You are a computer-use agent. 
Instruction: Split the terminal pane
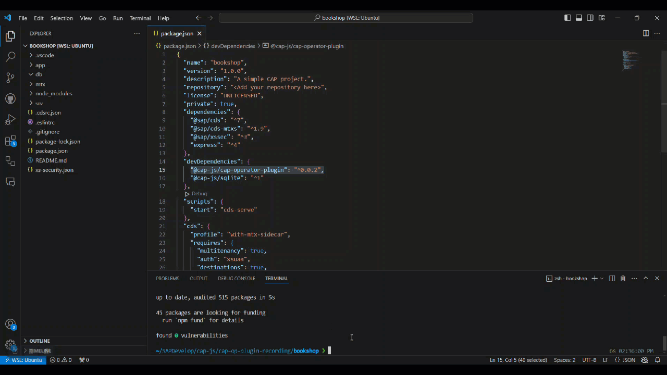612,279
